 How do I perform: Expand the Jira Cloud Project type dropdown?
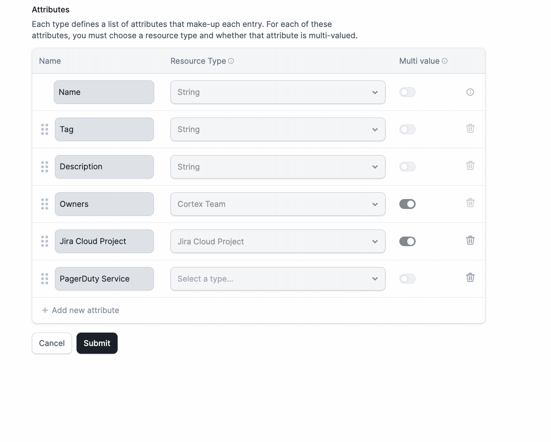[278, 242]
